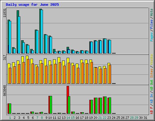Click weekend day label 22
The width and height of the screenshot is (155, 121).
click(104, 118)
